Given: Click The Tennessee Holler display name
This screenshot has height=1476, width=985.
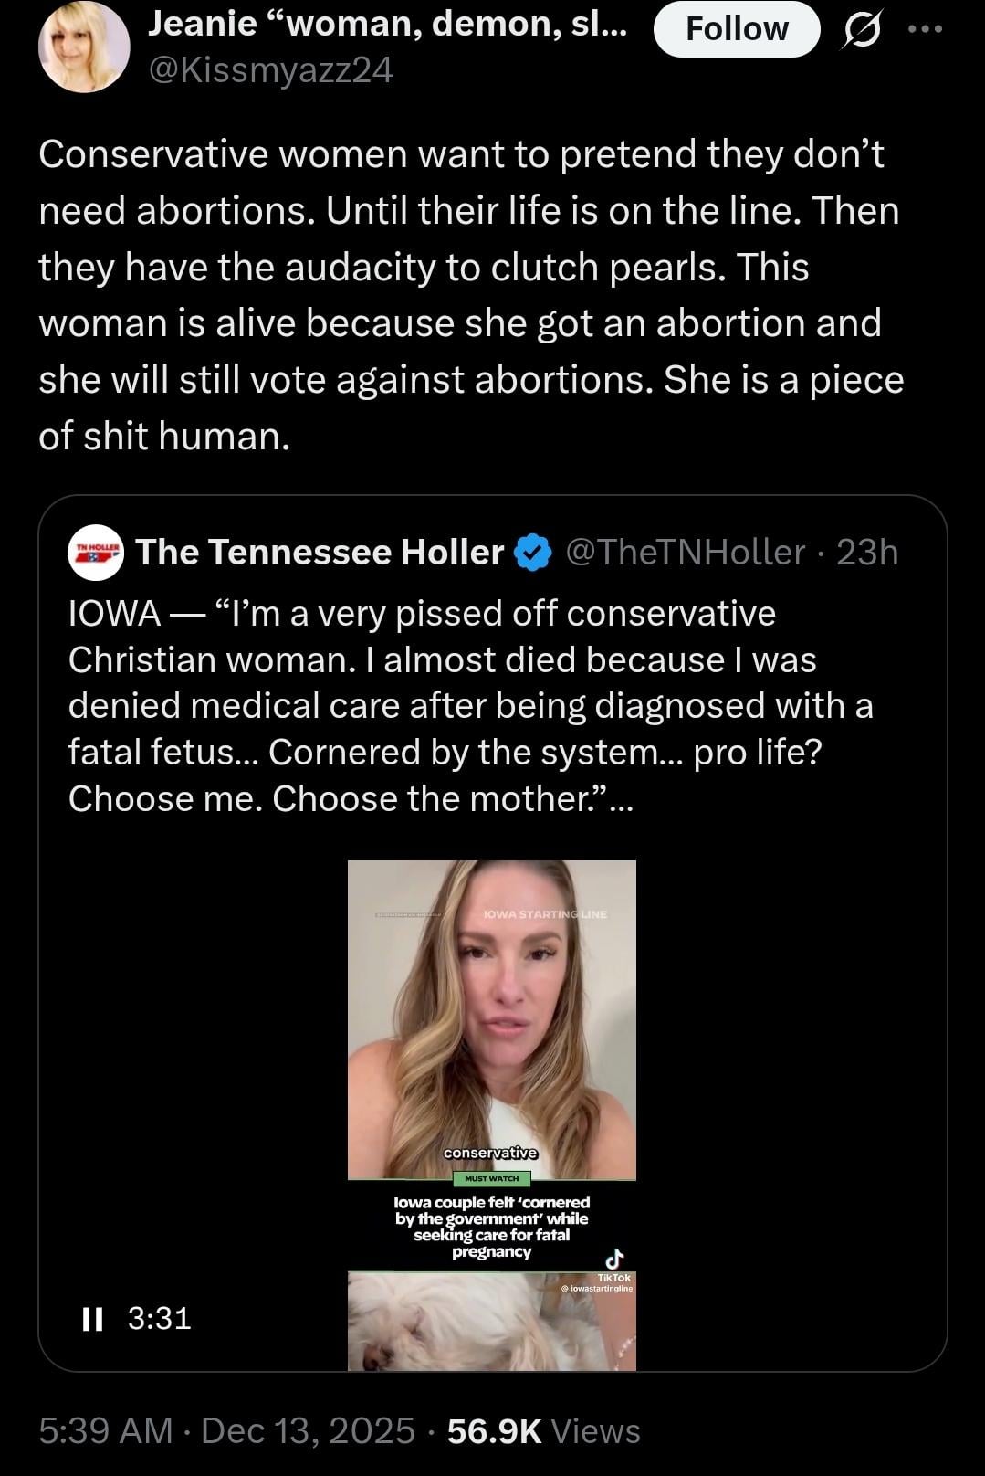Looking at the screenshot, I should pyautogui.click(x=320, y=553).
